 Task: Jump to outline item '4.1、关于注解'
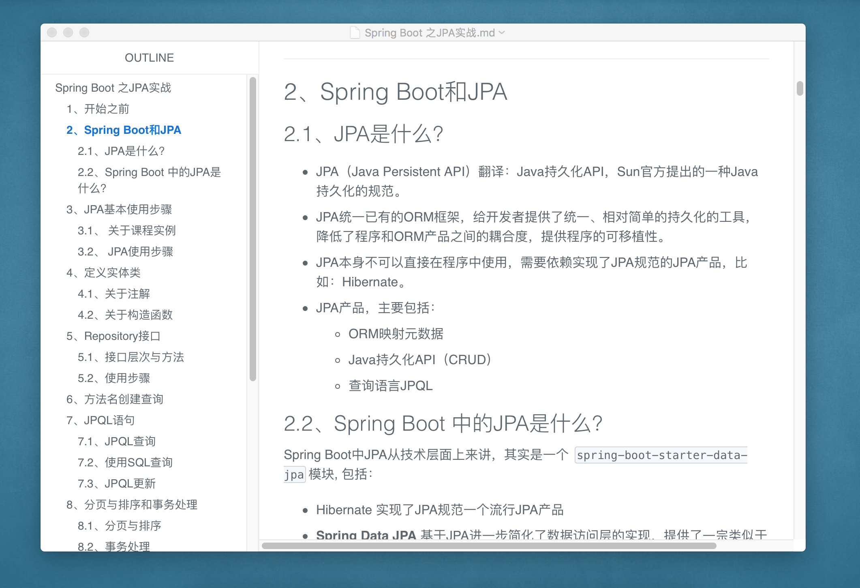pos(114,294)
